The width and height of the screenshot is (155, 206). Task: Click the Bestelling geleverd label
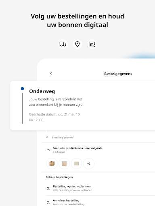pyautogui.click(x=63, y=138)
